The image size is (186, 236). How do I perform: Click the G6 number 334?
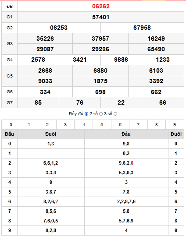(x=45, y=92)
